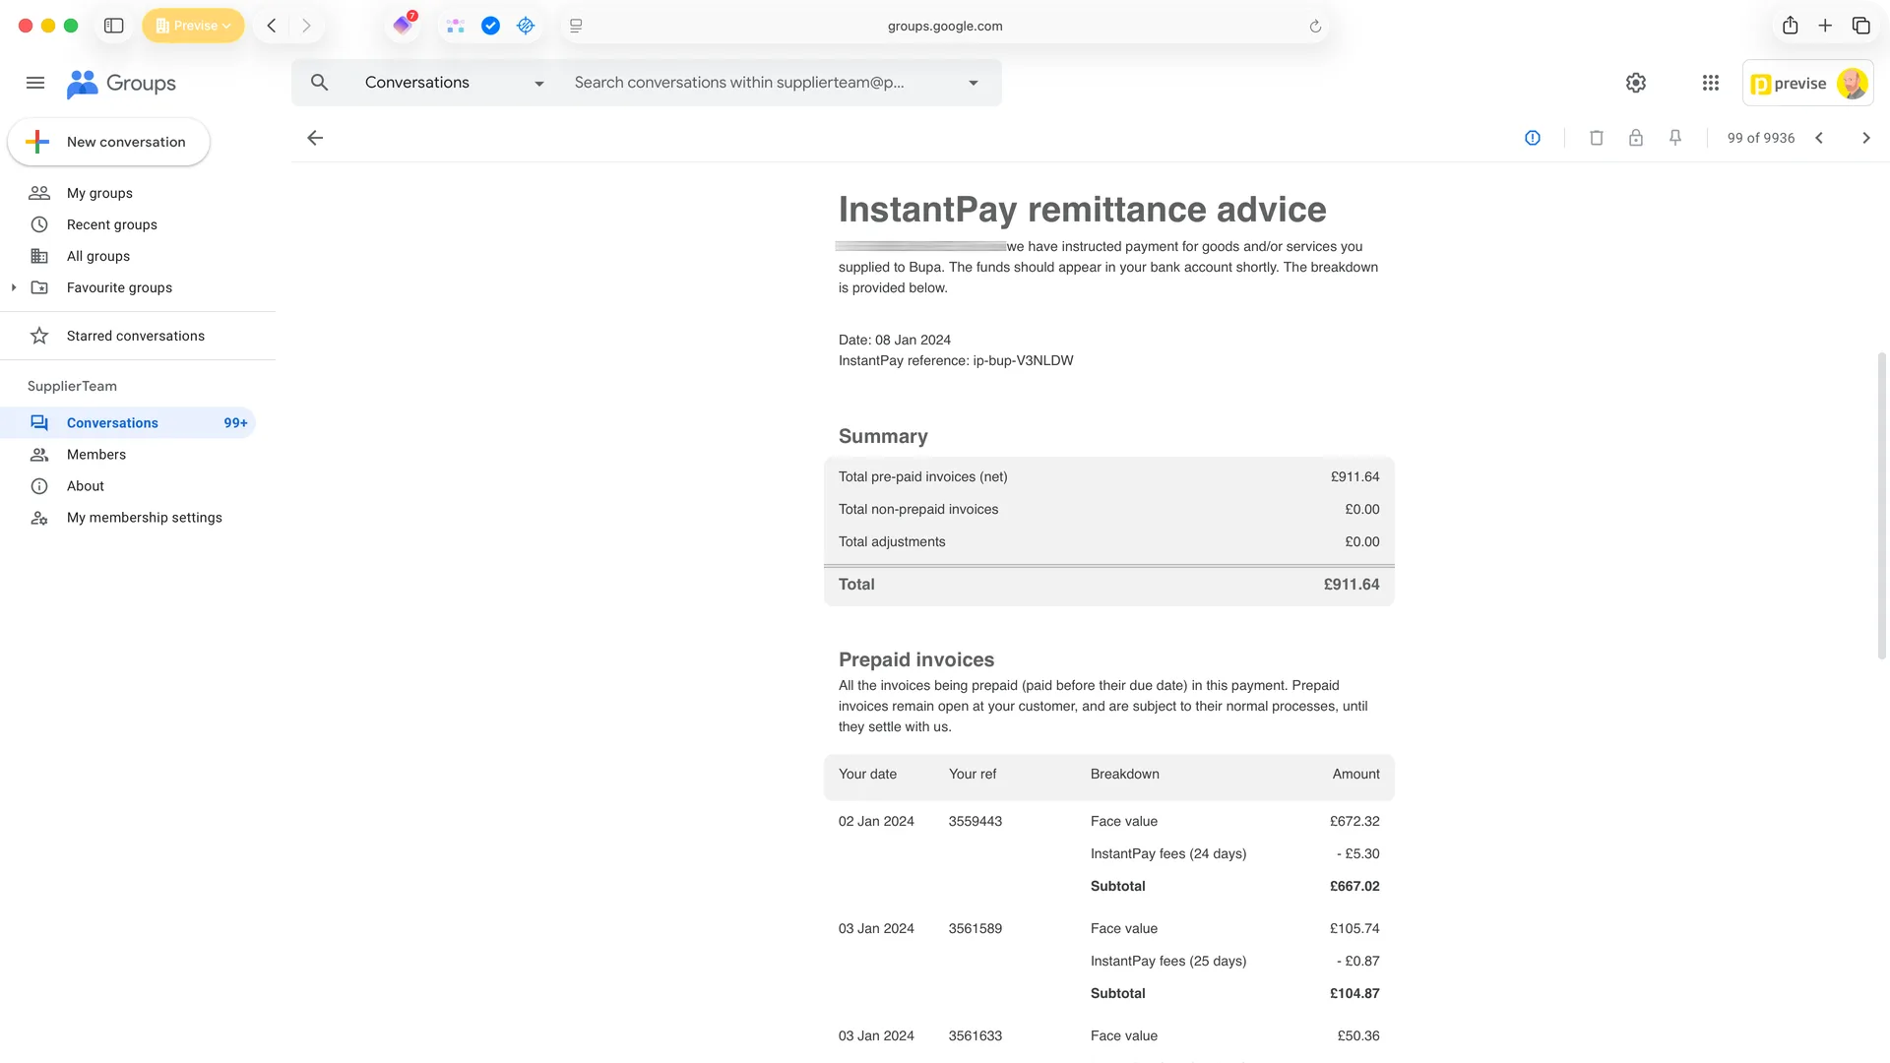Go back using the left arrow
1890x1063 pixels.
click(x=315, y=138)
